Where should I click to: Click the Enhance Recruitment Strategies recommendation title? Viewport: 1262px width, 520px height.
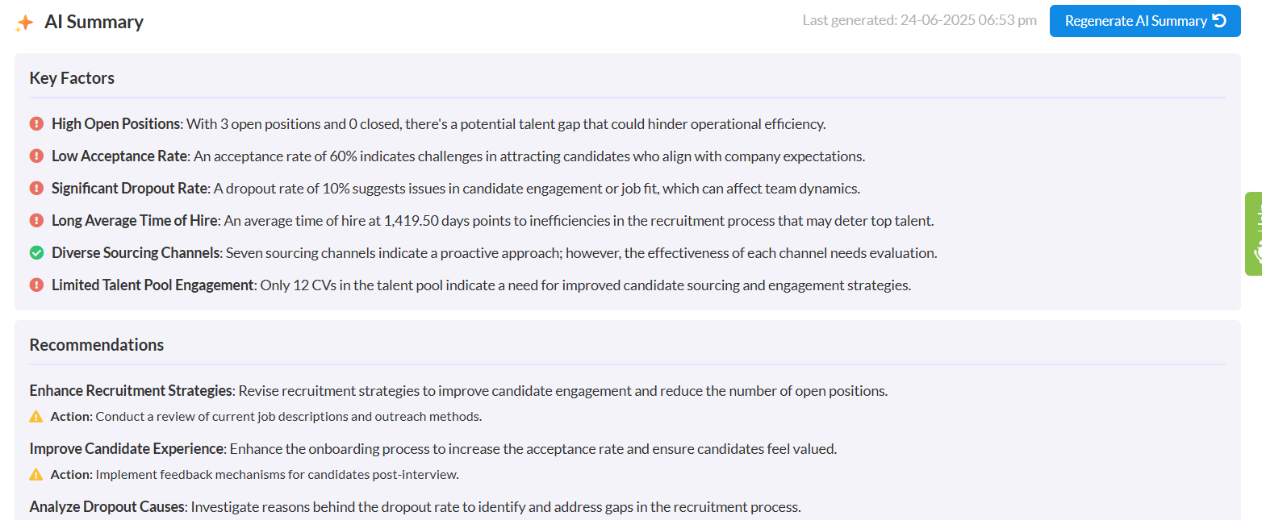(131, 391)
